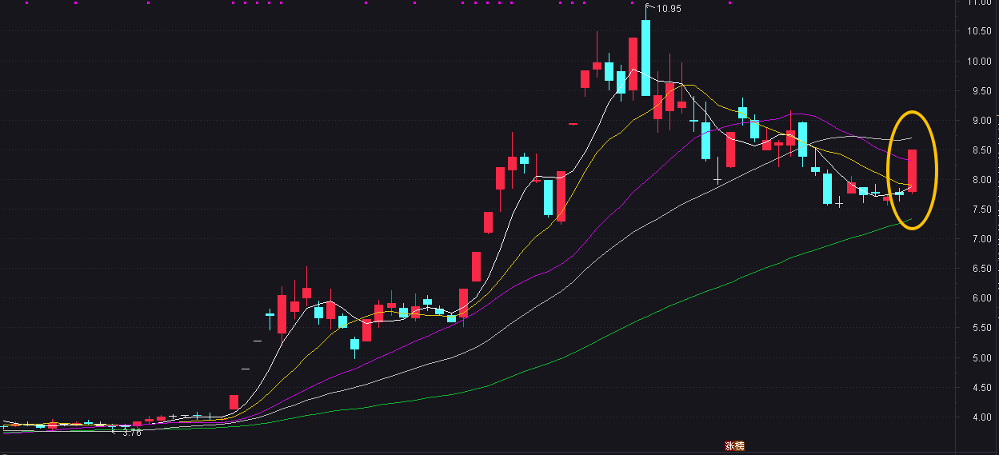
Task: Click the 7.00 price axis label
Action: point(980,239)
